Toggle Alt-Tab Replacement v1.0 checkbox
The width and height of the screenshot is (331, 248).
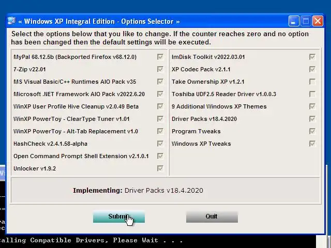[x=160, y=131]
